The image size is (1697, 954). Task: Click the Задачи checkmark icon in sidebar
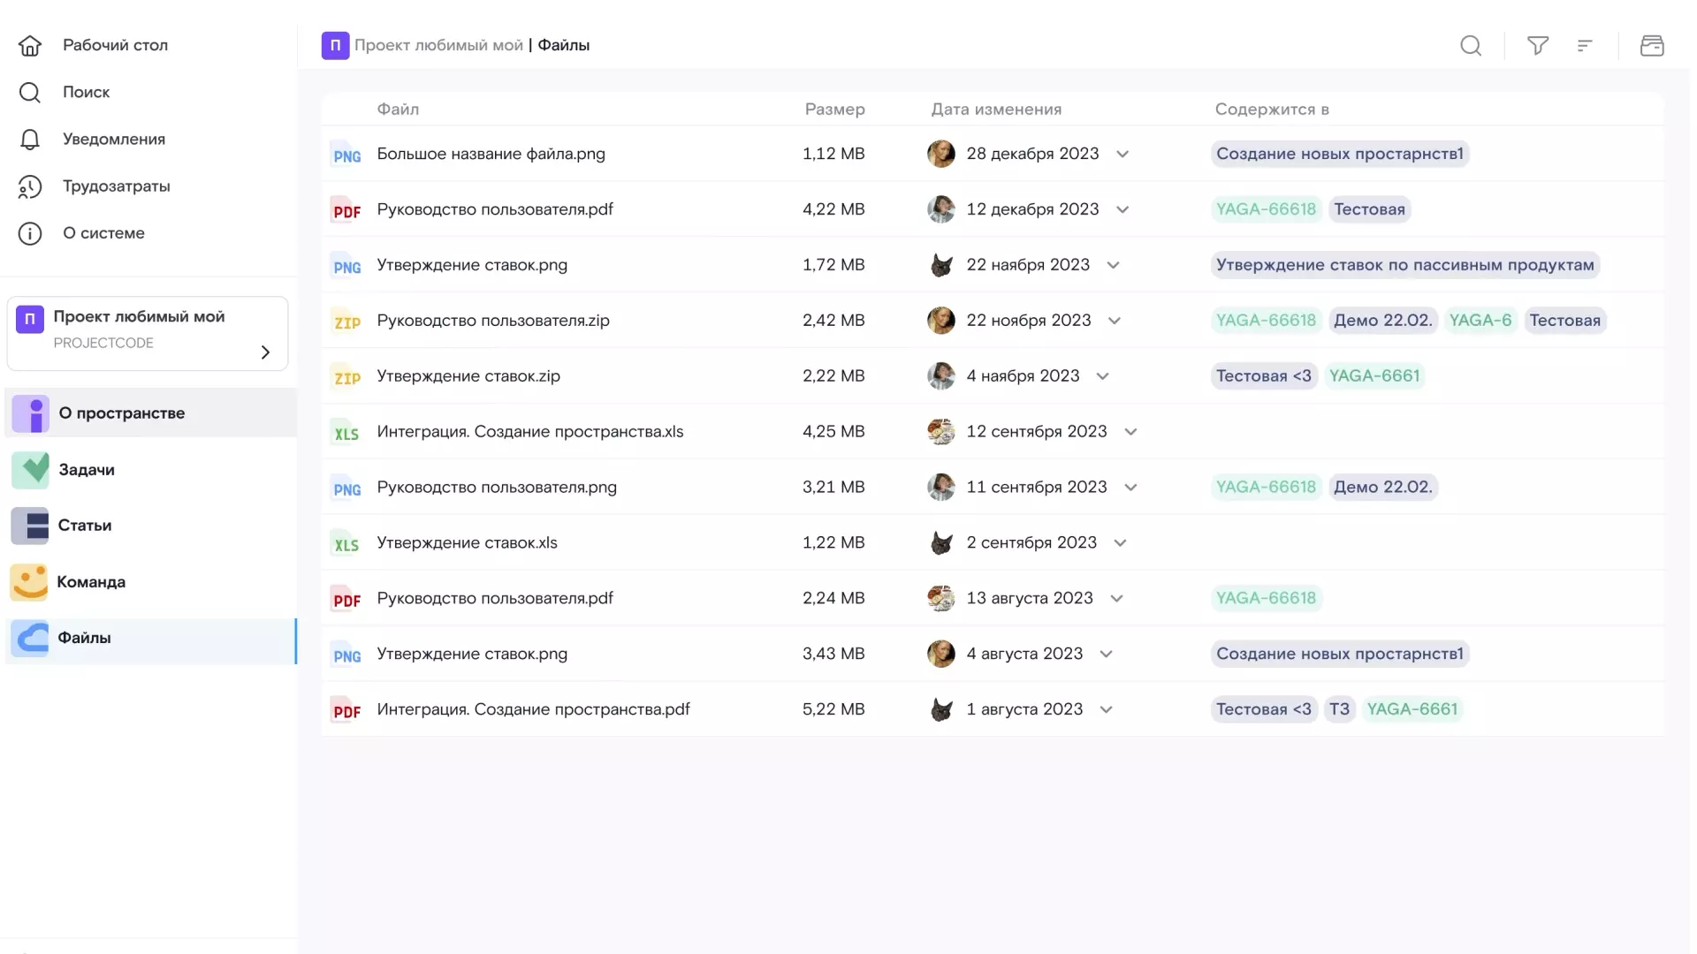click(30, 470)
